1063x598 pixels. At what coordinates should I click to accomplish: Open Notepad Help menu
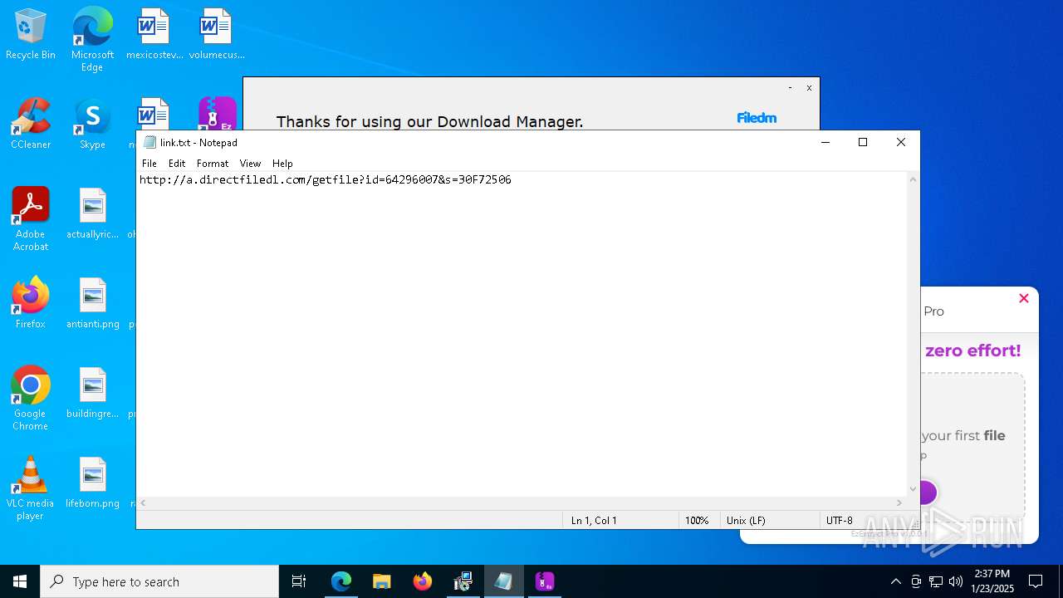(x=282, y=164)
